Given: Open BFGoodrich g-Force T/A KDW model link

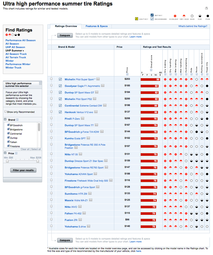Looking at the screenshot, I should tap(82, 132).
